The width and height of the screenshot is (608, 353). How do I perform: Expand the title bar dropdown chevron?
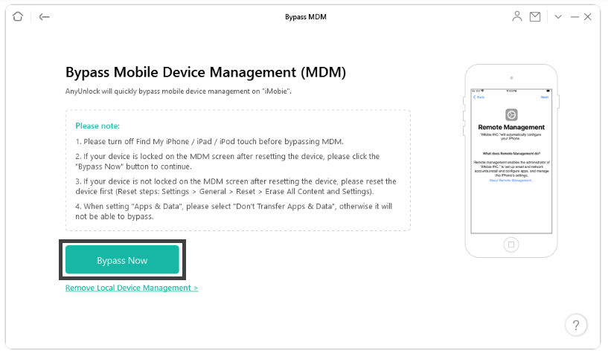coord(558,16)
